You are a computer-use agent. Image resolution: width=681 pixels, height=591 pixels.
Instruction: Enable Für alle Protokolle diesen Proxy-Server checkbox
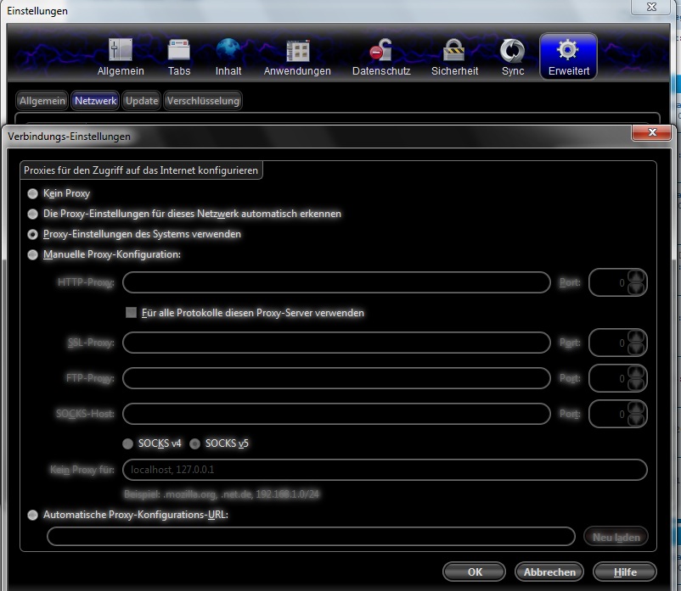[131, 313]
